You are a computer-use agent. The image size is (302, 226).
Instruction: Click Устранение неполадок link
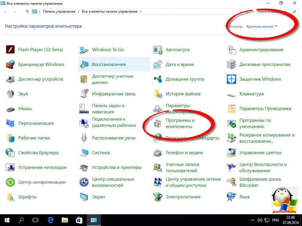(x=42, y=167)
